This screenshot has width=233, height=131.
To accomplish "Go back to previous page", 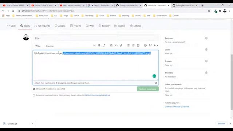I will (x=3, y=11).
